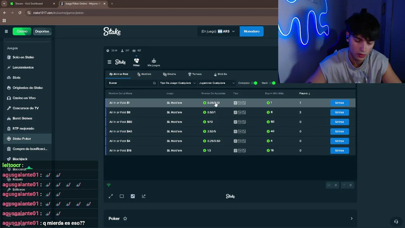Expand Jugadores filter dropdown
The height and width of the screenshot is (228, 405).
pos(217,83)
